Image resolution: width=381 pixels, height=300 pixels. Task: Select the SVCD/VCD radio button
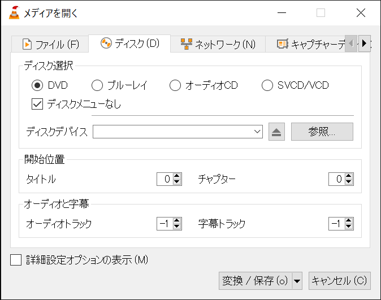(267, 85)
